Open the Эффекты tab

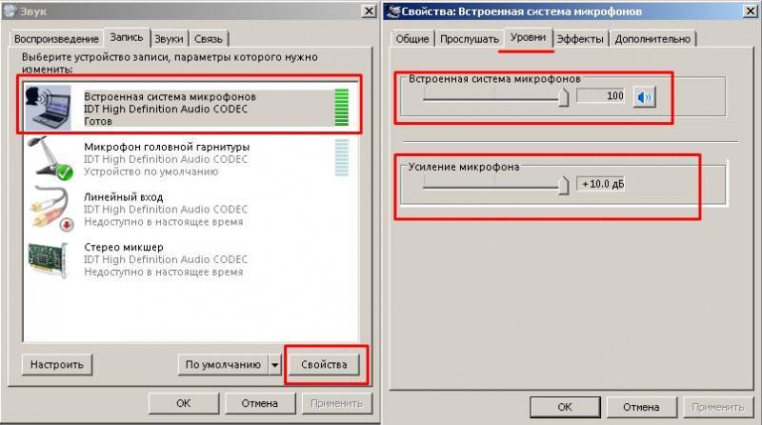click(x=580, y=39)
